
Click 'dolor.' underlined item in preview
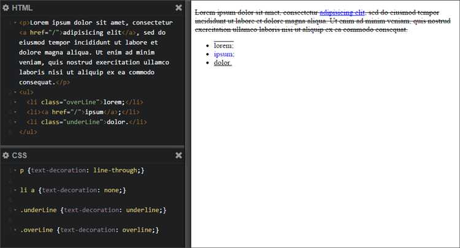[x=223, y=62]
